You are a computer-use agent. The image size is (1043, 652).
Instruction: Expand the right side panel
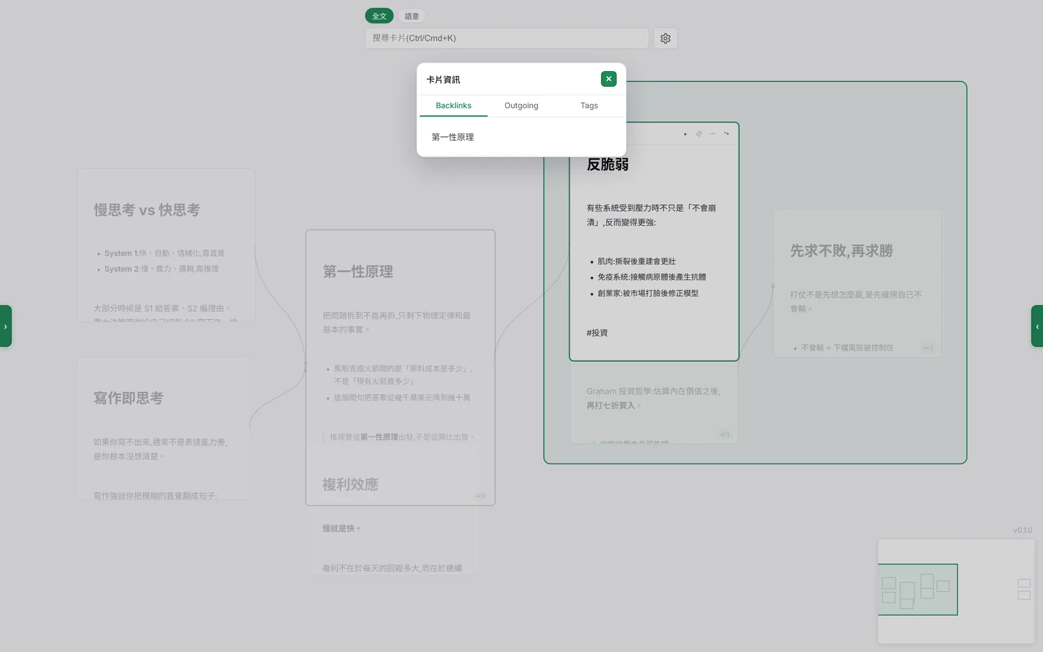click(1037, 326)
